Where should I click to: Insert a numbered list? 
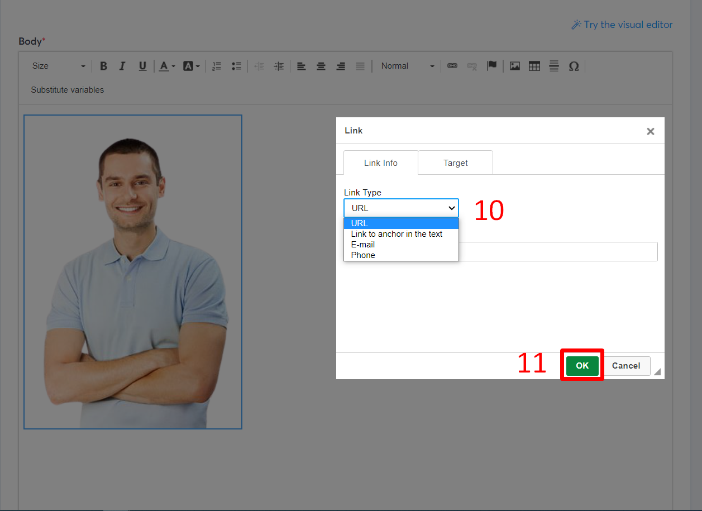click(x=217, y=66)
